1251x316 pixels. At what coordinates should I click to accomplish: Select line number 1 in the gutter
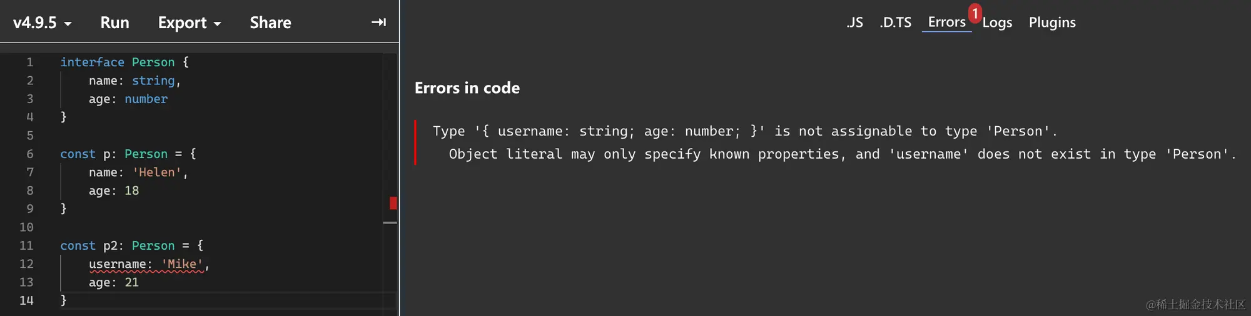point(29,62)
